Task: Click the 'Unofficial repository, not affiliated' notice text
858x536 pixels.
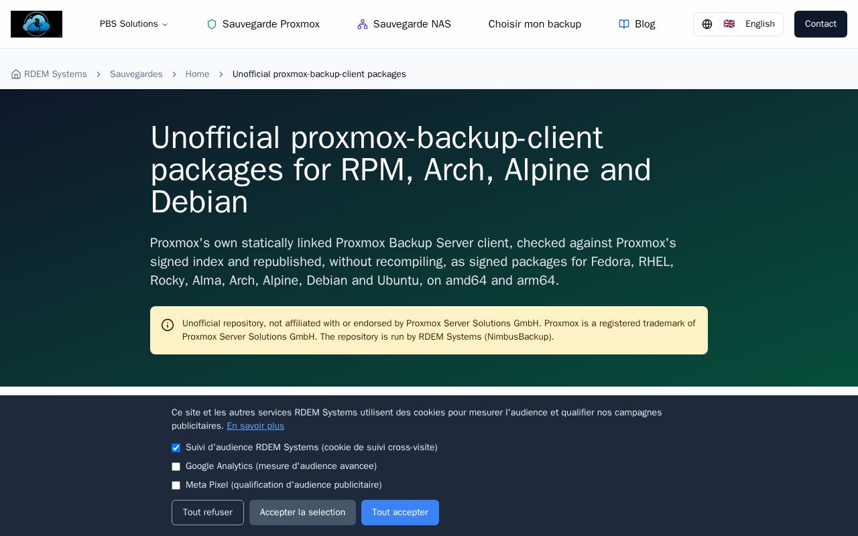Action: [x=439, y=330]
